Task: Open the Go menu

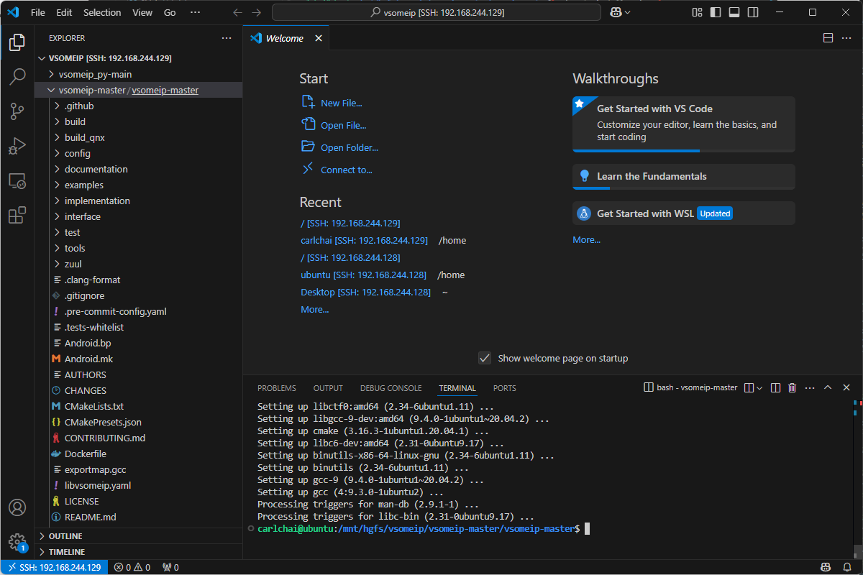Action: point(170,12)
